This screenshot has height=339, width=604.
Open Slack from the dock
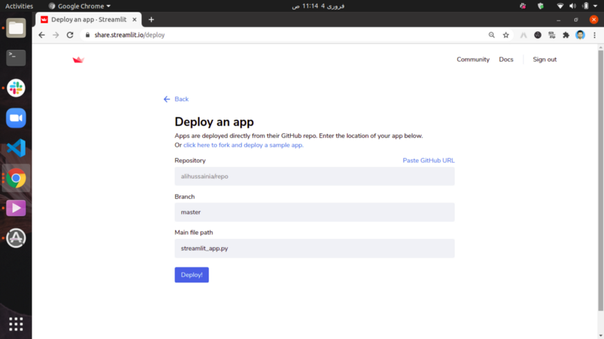pyautogui.click(x=16, y=88)
